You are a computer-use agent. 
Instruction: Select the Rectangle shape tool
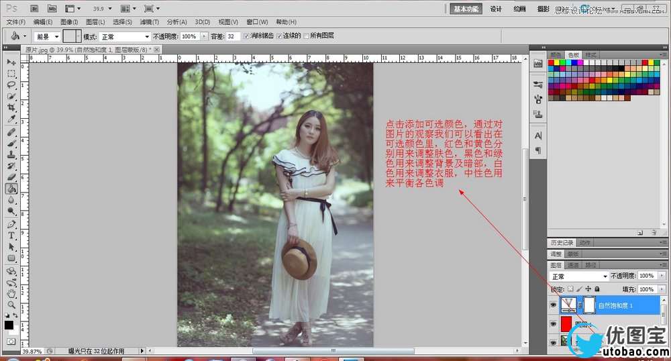[11, 258]
